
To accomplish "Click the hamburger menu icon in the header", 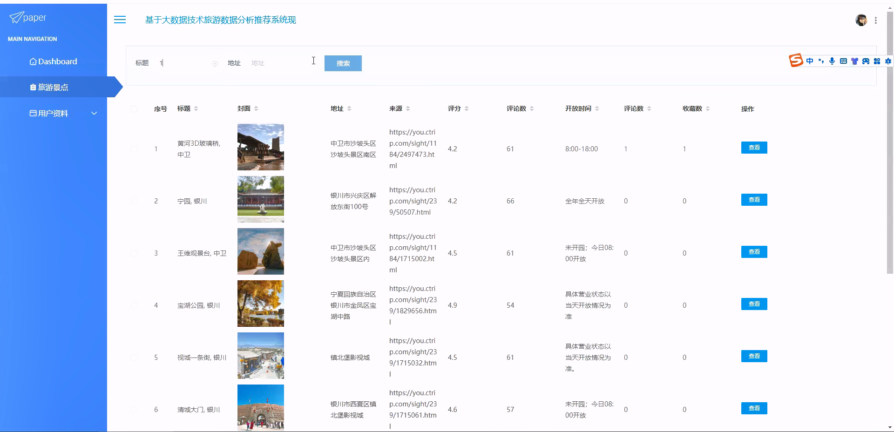I will (x=120, y=20).
